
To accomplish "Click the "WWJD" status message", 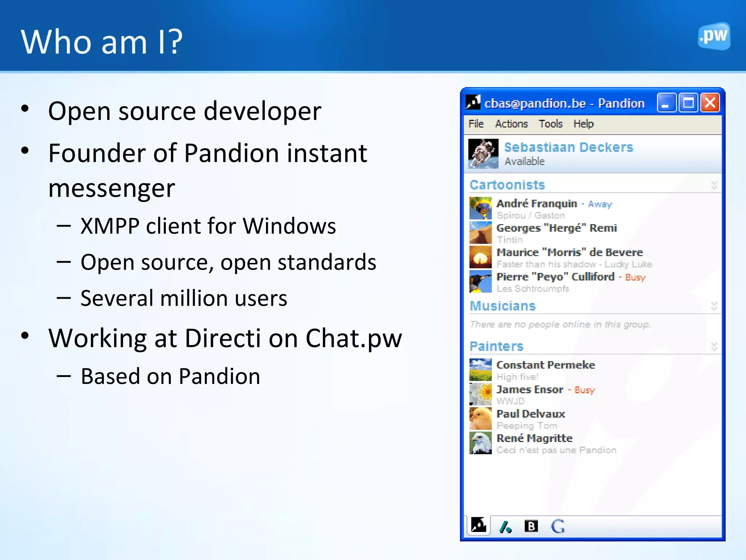I will coord(511,401).
